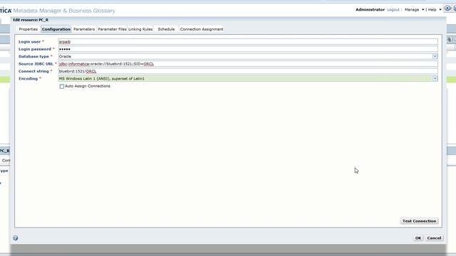This screenshot has width=456, height=256.
Task: Select the Oracle Database type combo box
Action: pyautogui.click(x=248, y=56)
